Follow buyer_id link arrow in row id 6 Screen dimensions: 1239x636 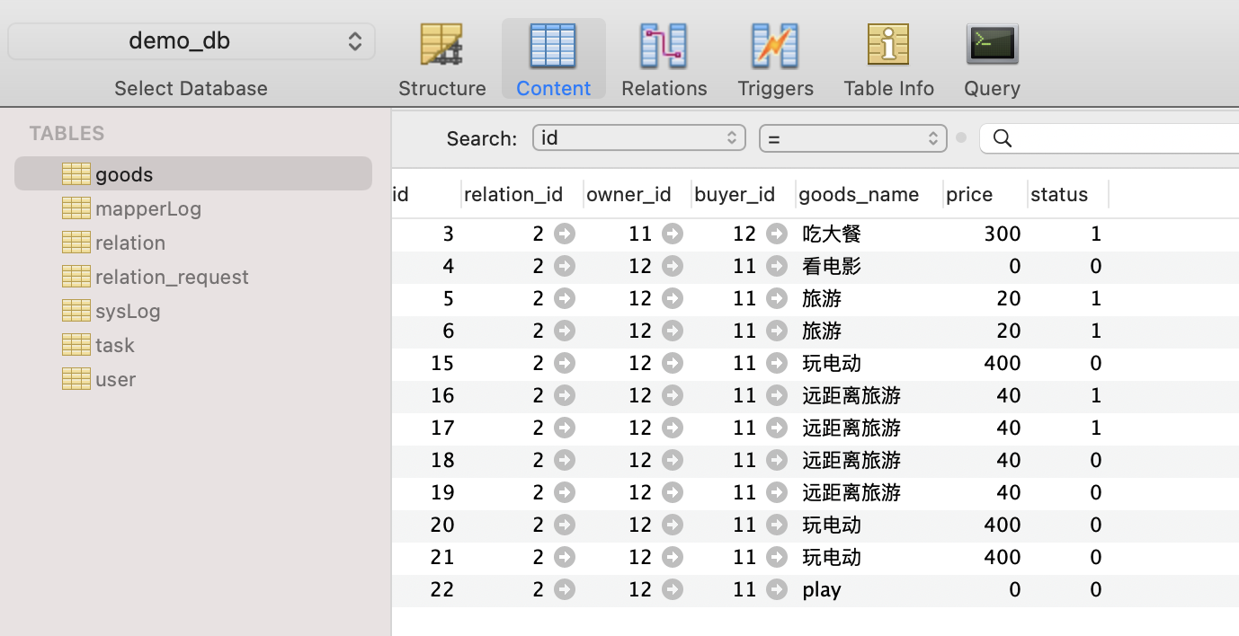click(777, 331)
